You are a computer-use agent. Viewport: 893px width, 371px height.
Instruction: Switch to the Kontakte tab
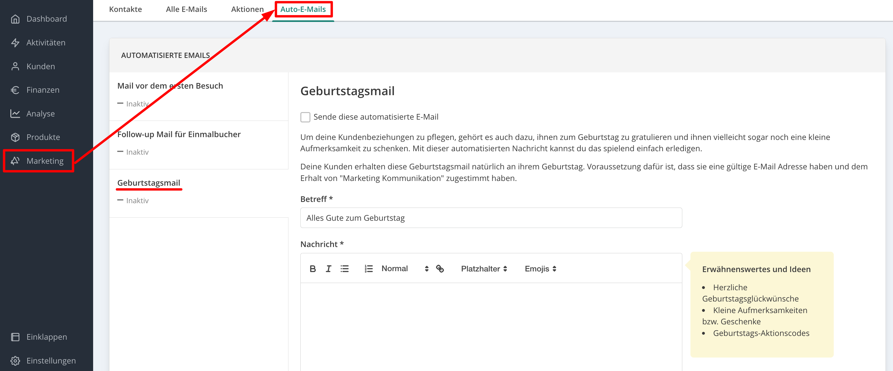click(x=125, y=9)
